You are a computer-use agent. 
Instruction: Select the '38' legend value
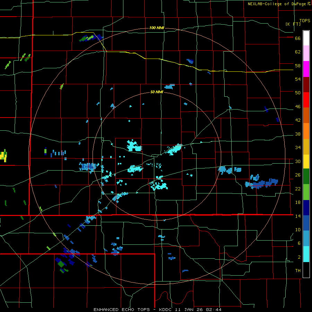pos(298,134)
